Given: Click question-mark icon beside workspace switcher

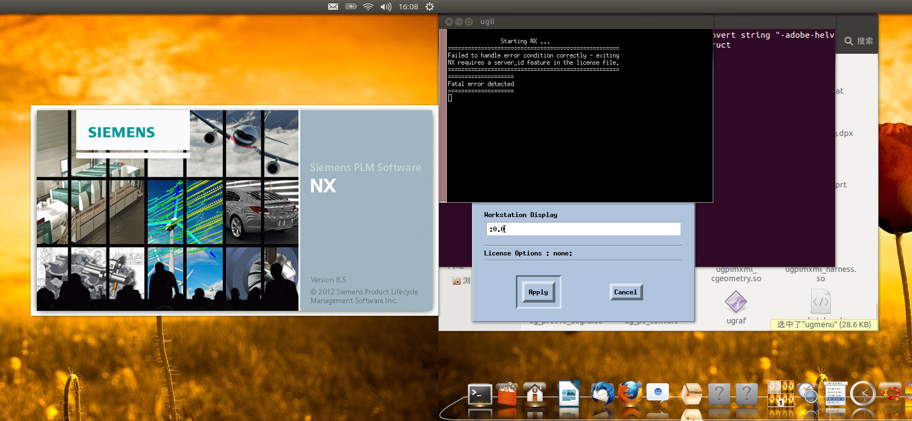Looking at the screenshot, I should pyautogui.click(x=746, y=394).
